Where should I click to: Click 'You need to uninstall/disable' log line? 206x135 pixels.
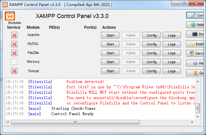coord(130,98)
